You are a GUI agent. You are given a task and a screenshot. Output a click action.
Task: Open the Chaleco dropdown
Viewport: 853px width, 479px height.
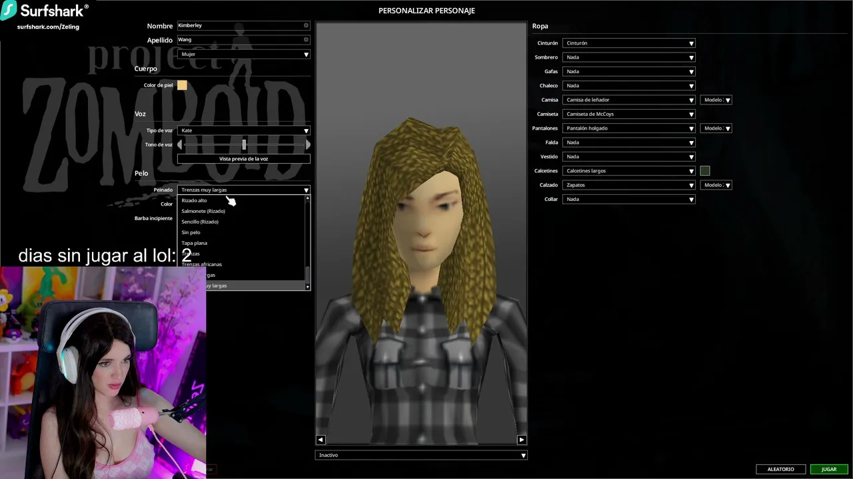(x=629, y=86)
